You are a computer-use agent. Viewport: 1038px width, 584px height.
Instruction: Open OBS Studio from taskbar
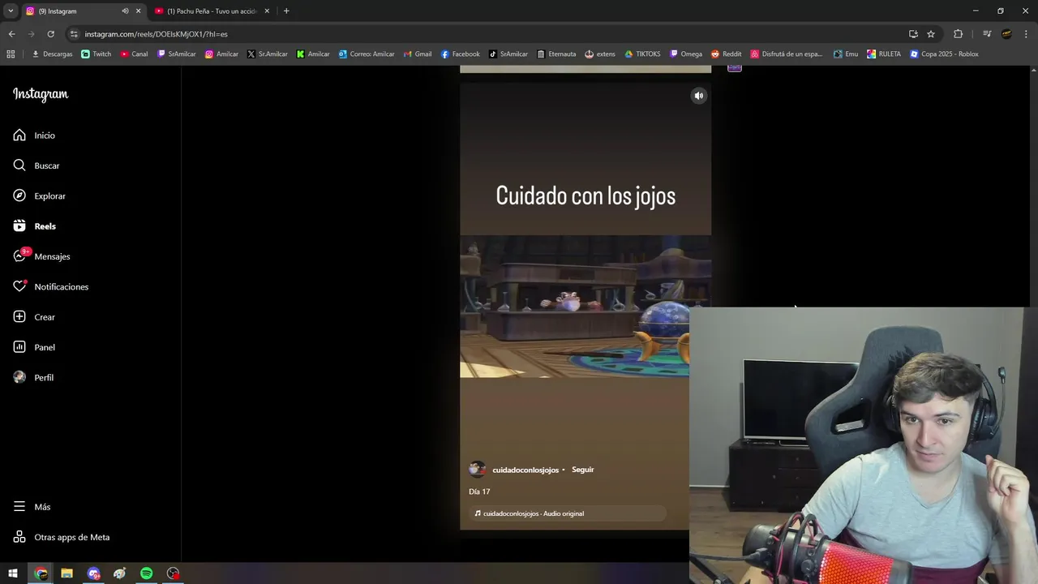coord(173,573)
